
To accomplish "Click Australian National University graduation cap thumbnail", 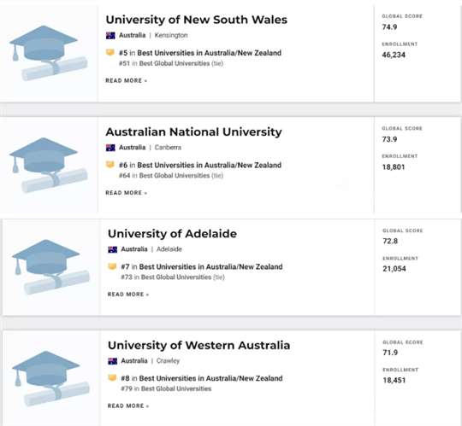I will click(49, 166).
